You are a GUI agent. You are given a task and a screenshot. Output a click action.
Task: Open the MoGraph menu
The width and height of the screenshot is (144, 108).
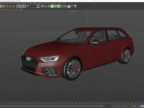[x=24, y=3]
